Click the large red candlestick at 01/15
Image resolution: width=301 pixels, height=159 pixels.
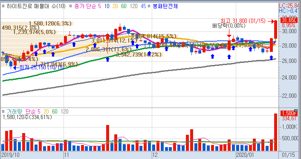tap(275, 30)
